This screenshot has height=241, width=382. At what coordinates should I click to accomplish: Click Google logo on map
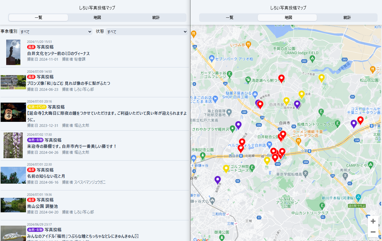(x=201, y=239)
